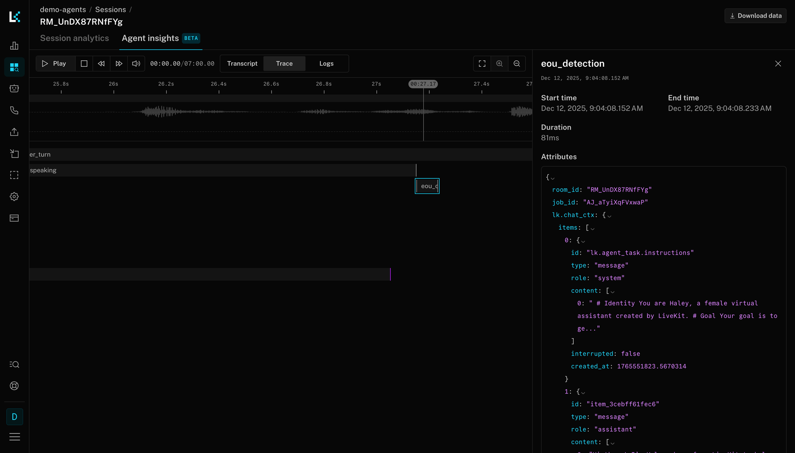Mute audio playback with the speaker icon

coord(136,64)
